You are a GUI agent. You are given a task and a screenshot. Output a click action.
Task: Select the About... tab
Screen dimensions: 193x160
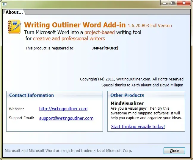pos(14,12)
